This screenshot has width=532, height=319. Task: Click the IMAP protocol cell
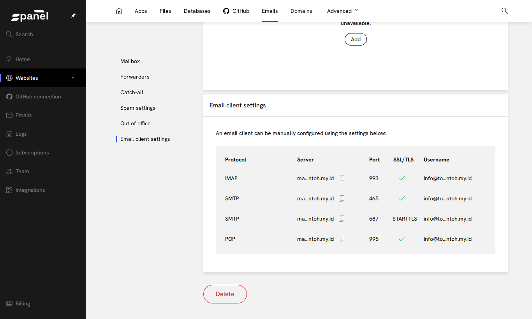click(x=231, y=178)
